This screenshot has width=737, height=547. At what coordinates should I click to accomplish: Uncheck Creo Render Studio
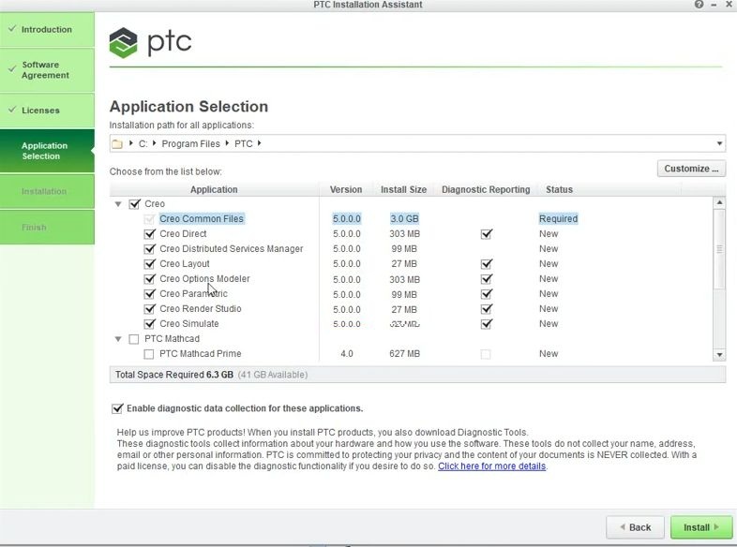pos(149,309)
